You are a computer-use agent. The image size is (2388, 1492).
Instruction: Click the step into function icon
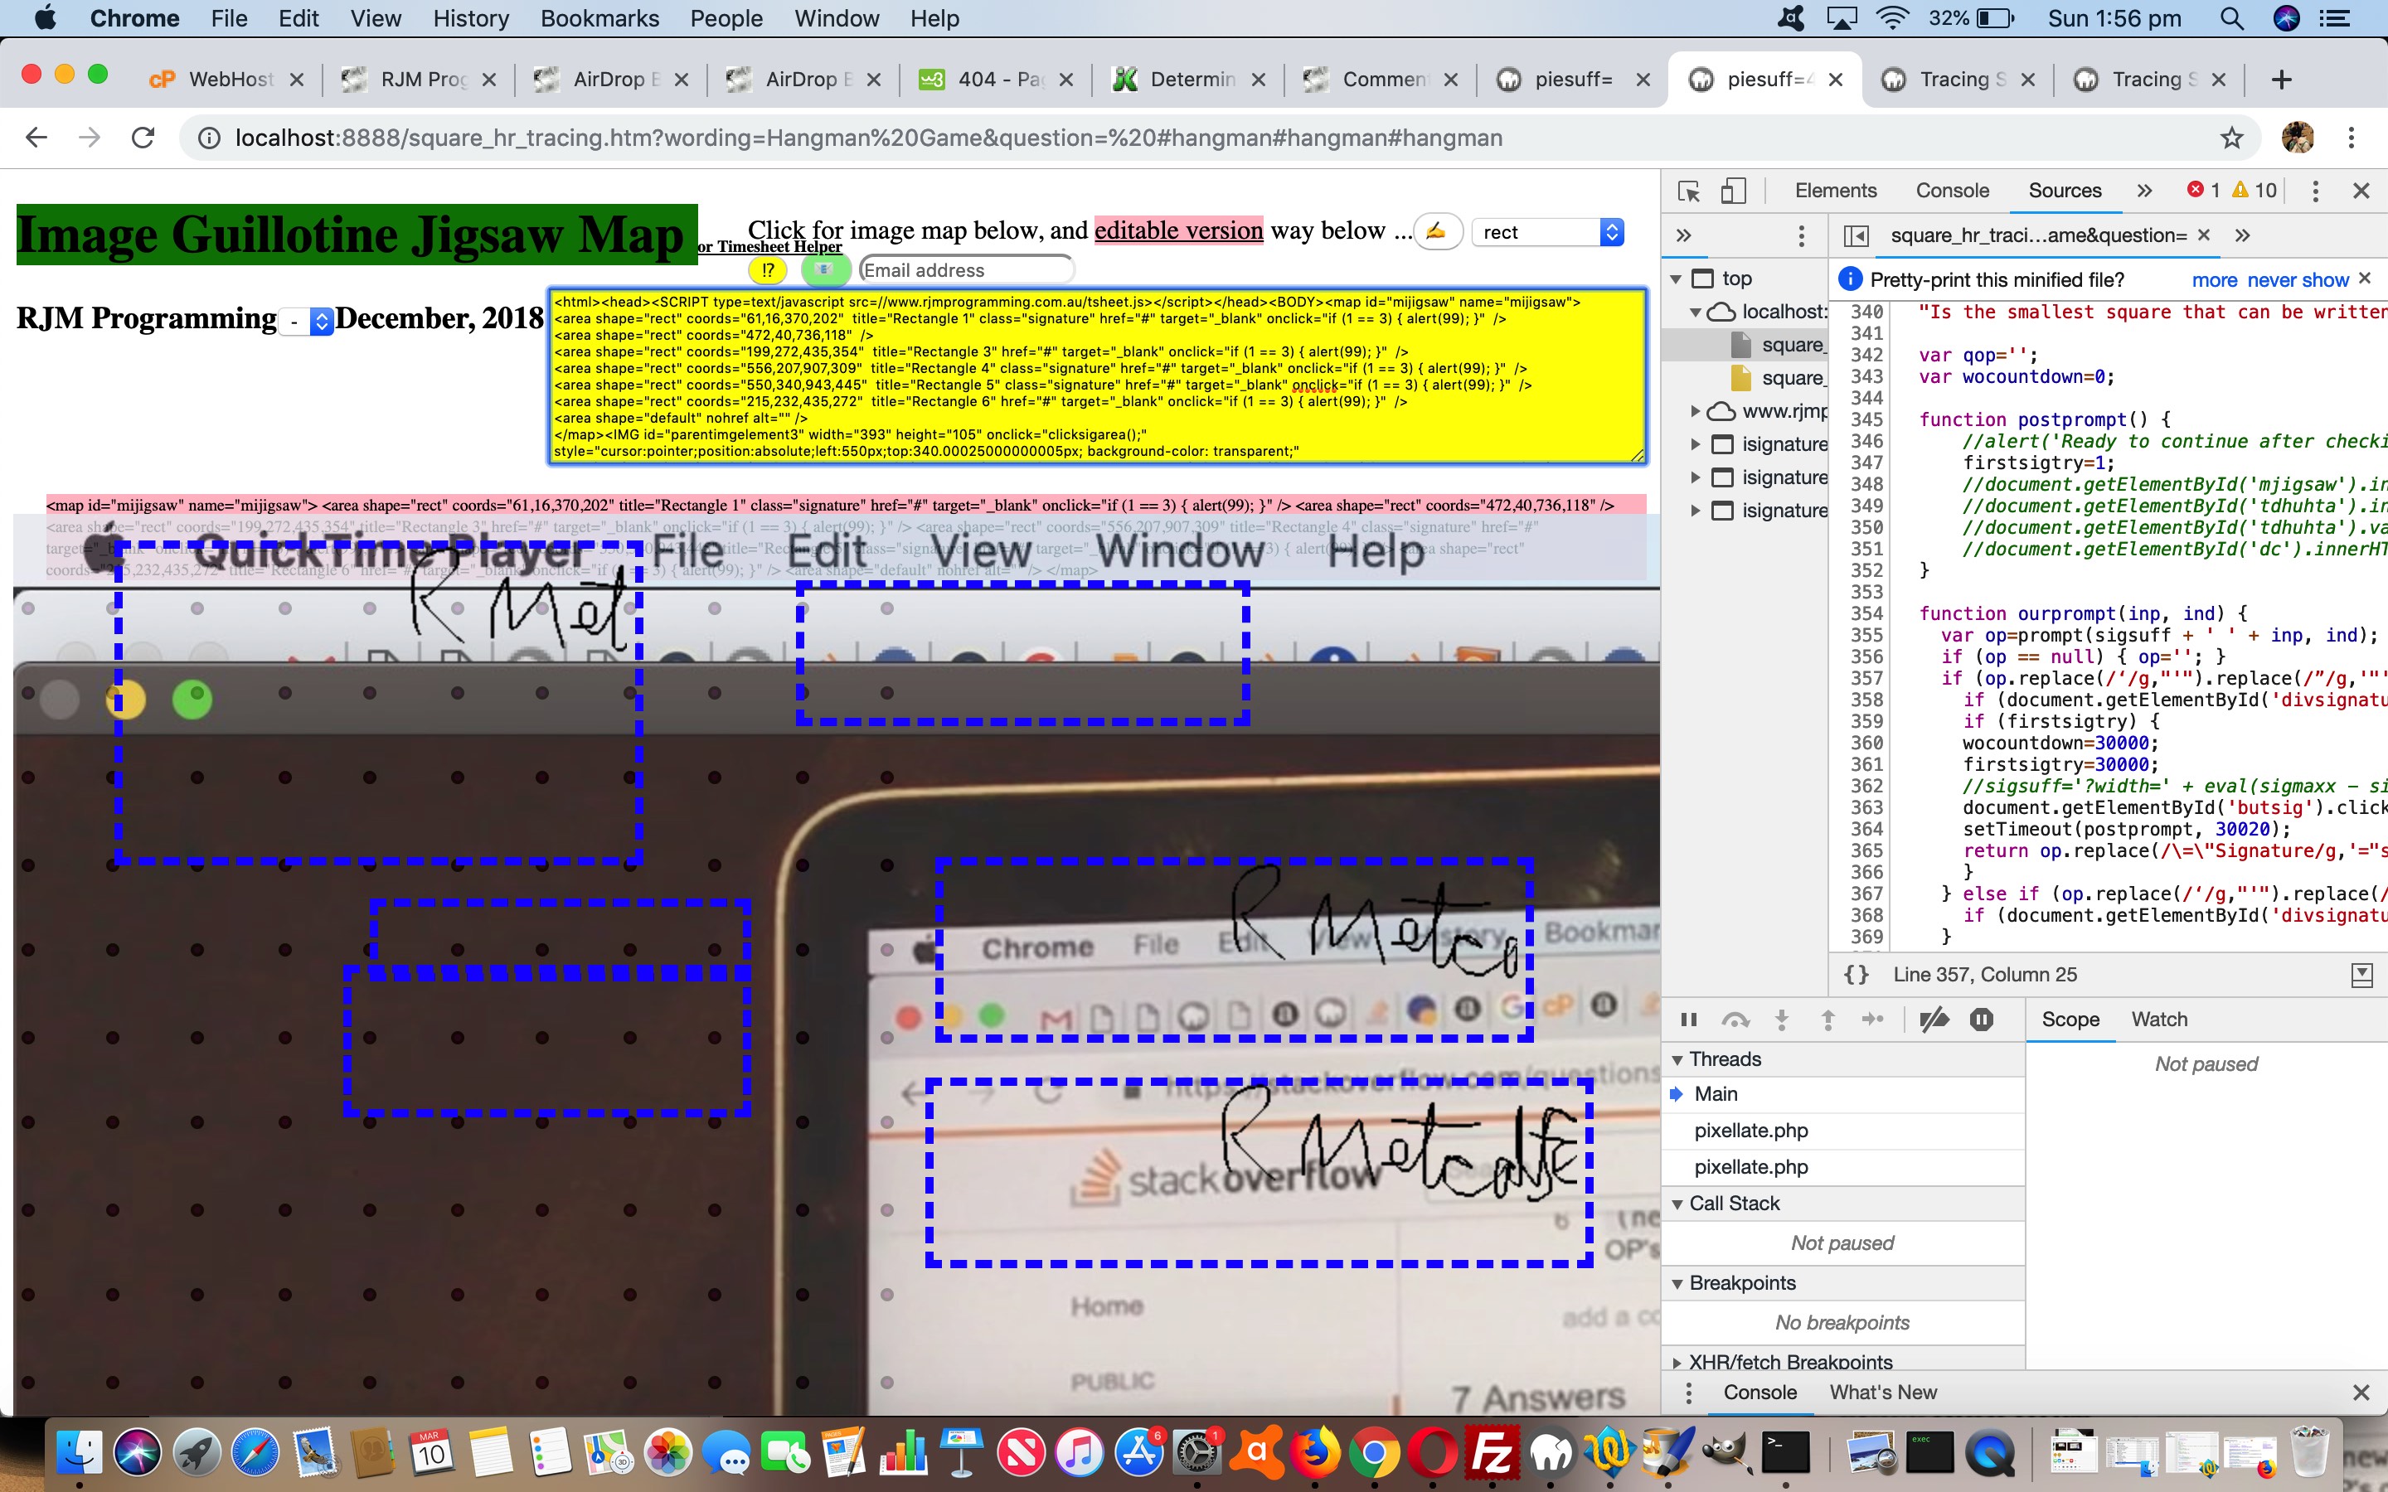pyautogui.click(x=1781, y=1020)
